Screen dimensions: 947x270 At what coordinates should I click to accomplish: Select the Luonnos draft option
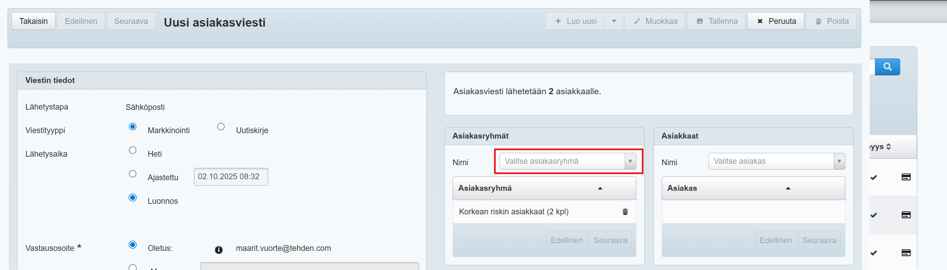point(133,198)
